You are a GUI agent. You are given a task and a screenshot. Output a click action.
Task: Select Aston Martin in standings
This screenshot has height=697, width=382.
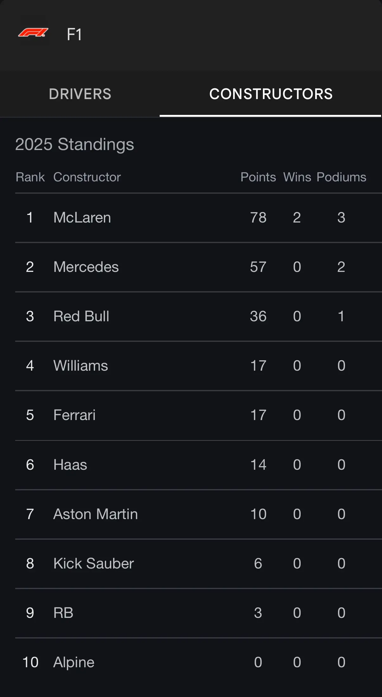click(199, 514)
